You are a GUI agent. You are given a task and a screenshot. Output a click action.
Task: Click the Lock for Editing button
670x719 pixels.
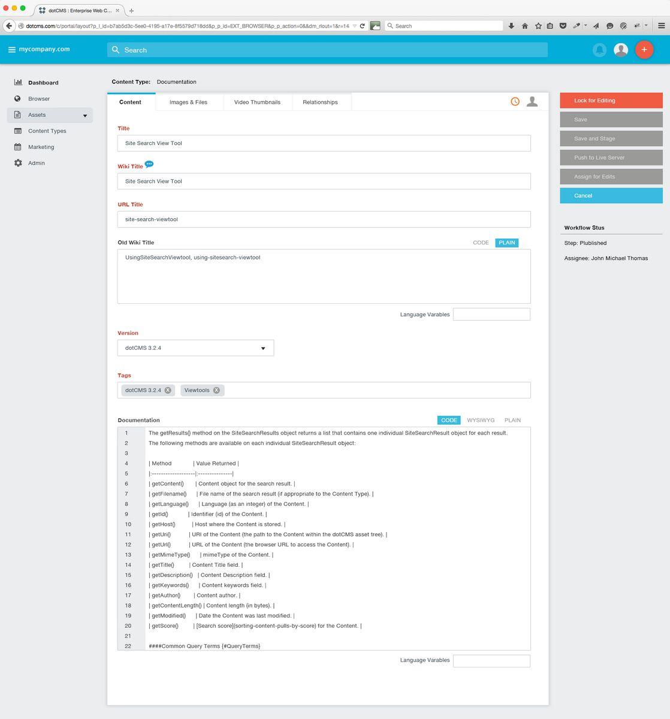click(611, 101)
